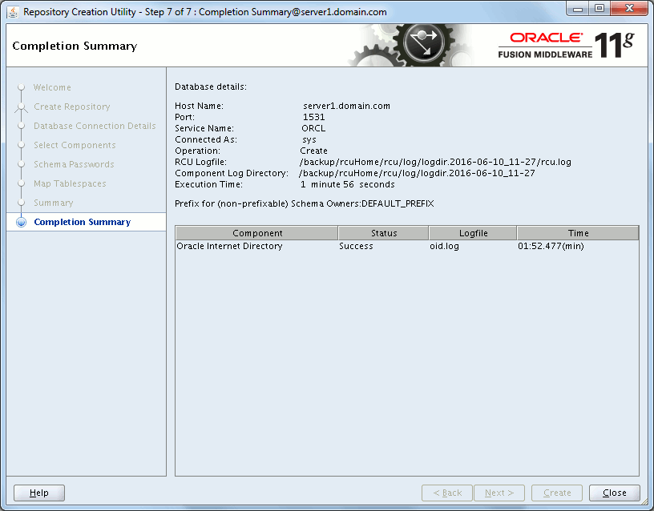
Task: Go to the Create Repository step
Action: click(x=72, y=107)
